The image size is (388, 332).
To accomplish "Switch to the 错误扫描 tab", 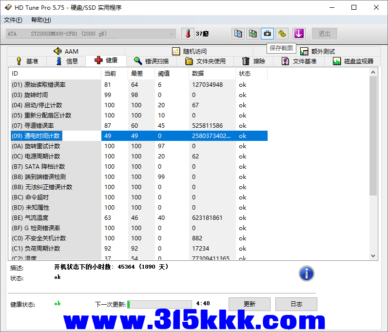I will (x=151, y=61).
